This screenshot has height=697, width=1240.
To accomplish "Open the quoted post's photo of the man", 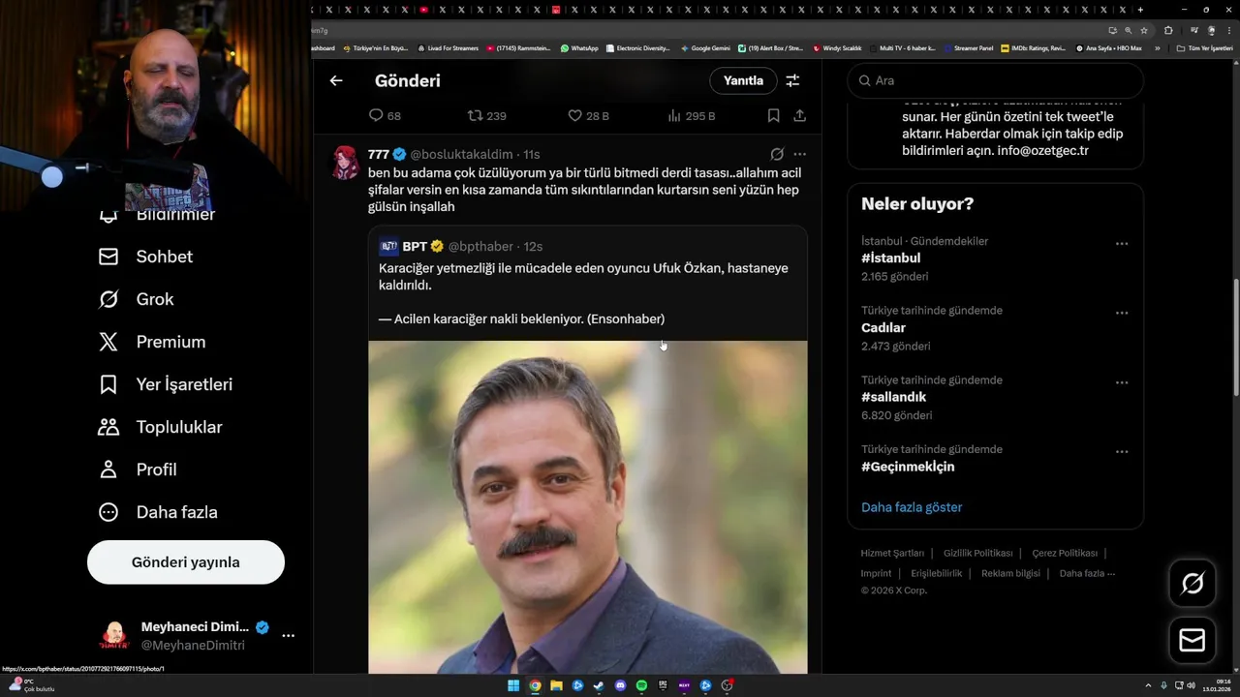I will point(587,506).
